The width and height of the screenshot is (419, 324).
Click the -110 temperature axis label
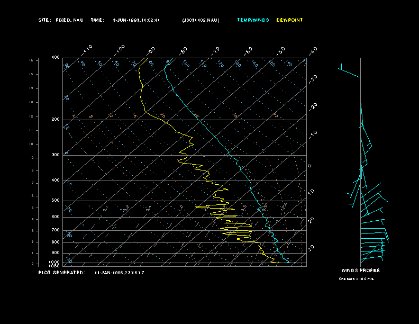(88, 49)
